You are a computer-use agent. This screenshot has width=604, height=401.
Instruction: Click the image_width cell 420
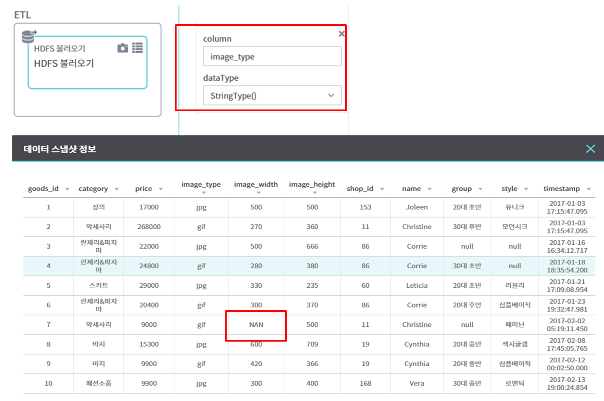coord(256,364)
